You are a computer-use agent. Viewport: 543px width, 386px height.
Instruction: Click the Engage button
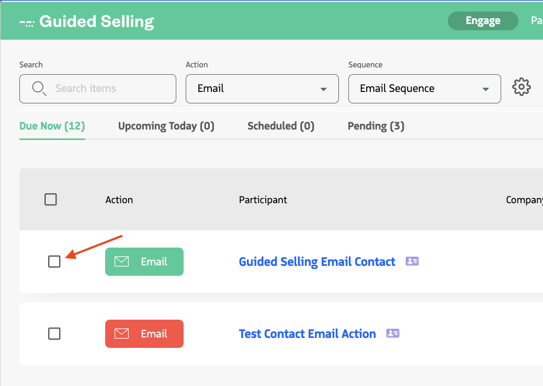click(482, 21)
